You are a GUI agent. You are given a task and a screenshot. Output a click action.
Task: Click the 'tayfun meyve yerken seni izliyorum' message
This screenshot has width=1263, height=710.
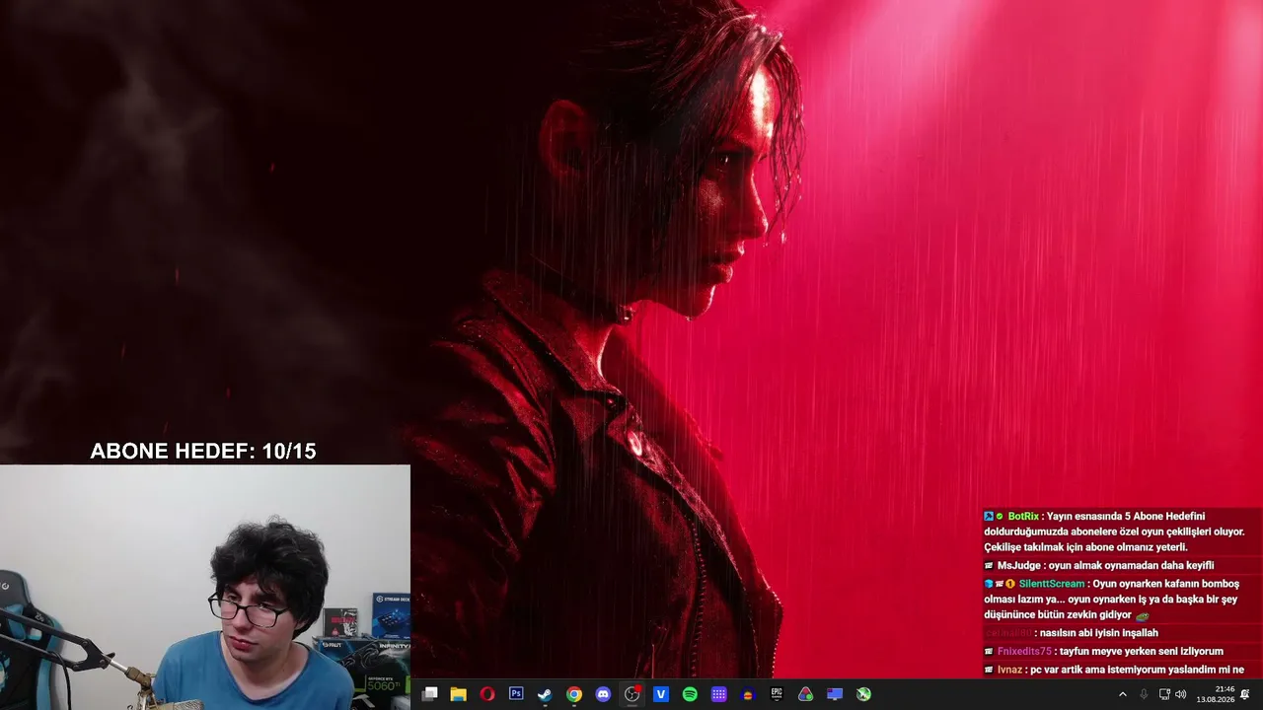pos(1142,652)
